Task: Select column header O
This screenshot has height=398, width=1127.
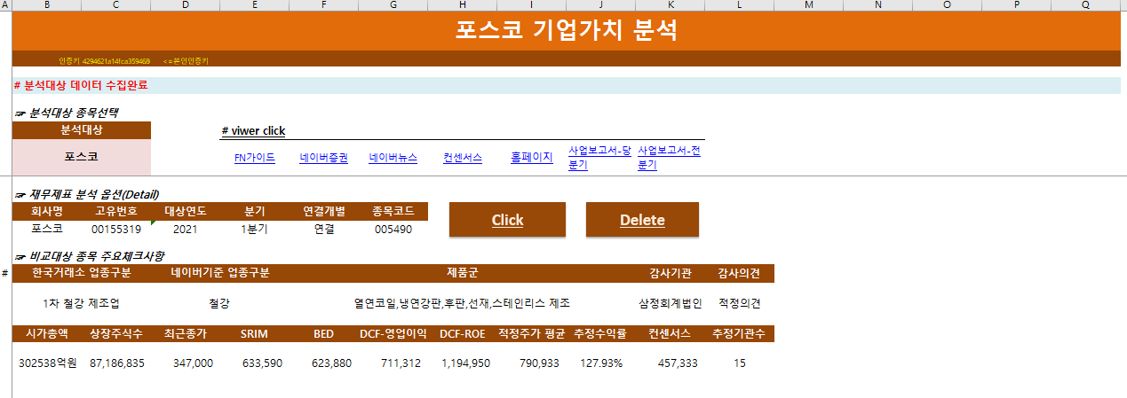Action: pos(948,5)
